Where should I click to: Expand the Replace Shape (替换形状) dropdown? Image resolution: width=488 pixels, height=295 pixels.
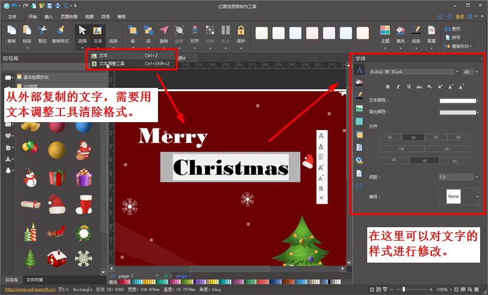click(x=459, y=46)
